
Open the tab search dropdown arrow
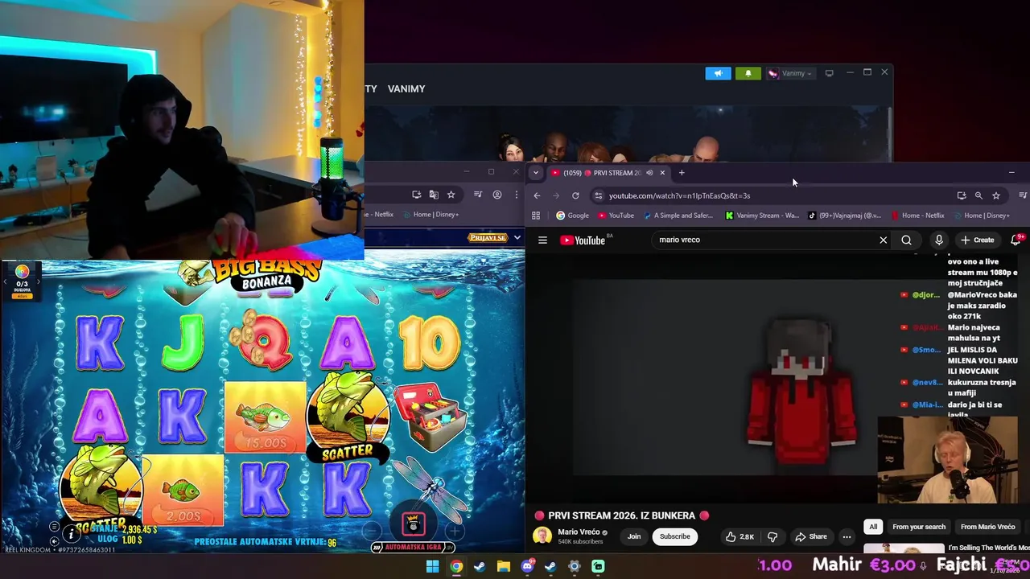(x=536, y=173)
